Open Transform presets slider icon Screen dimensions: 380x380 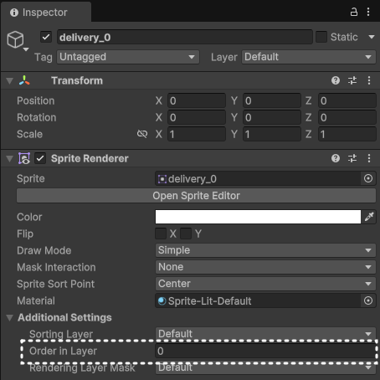click(x=352, y=80)
